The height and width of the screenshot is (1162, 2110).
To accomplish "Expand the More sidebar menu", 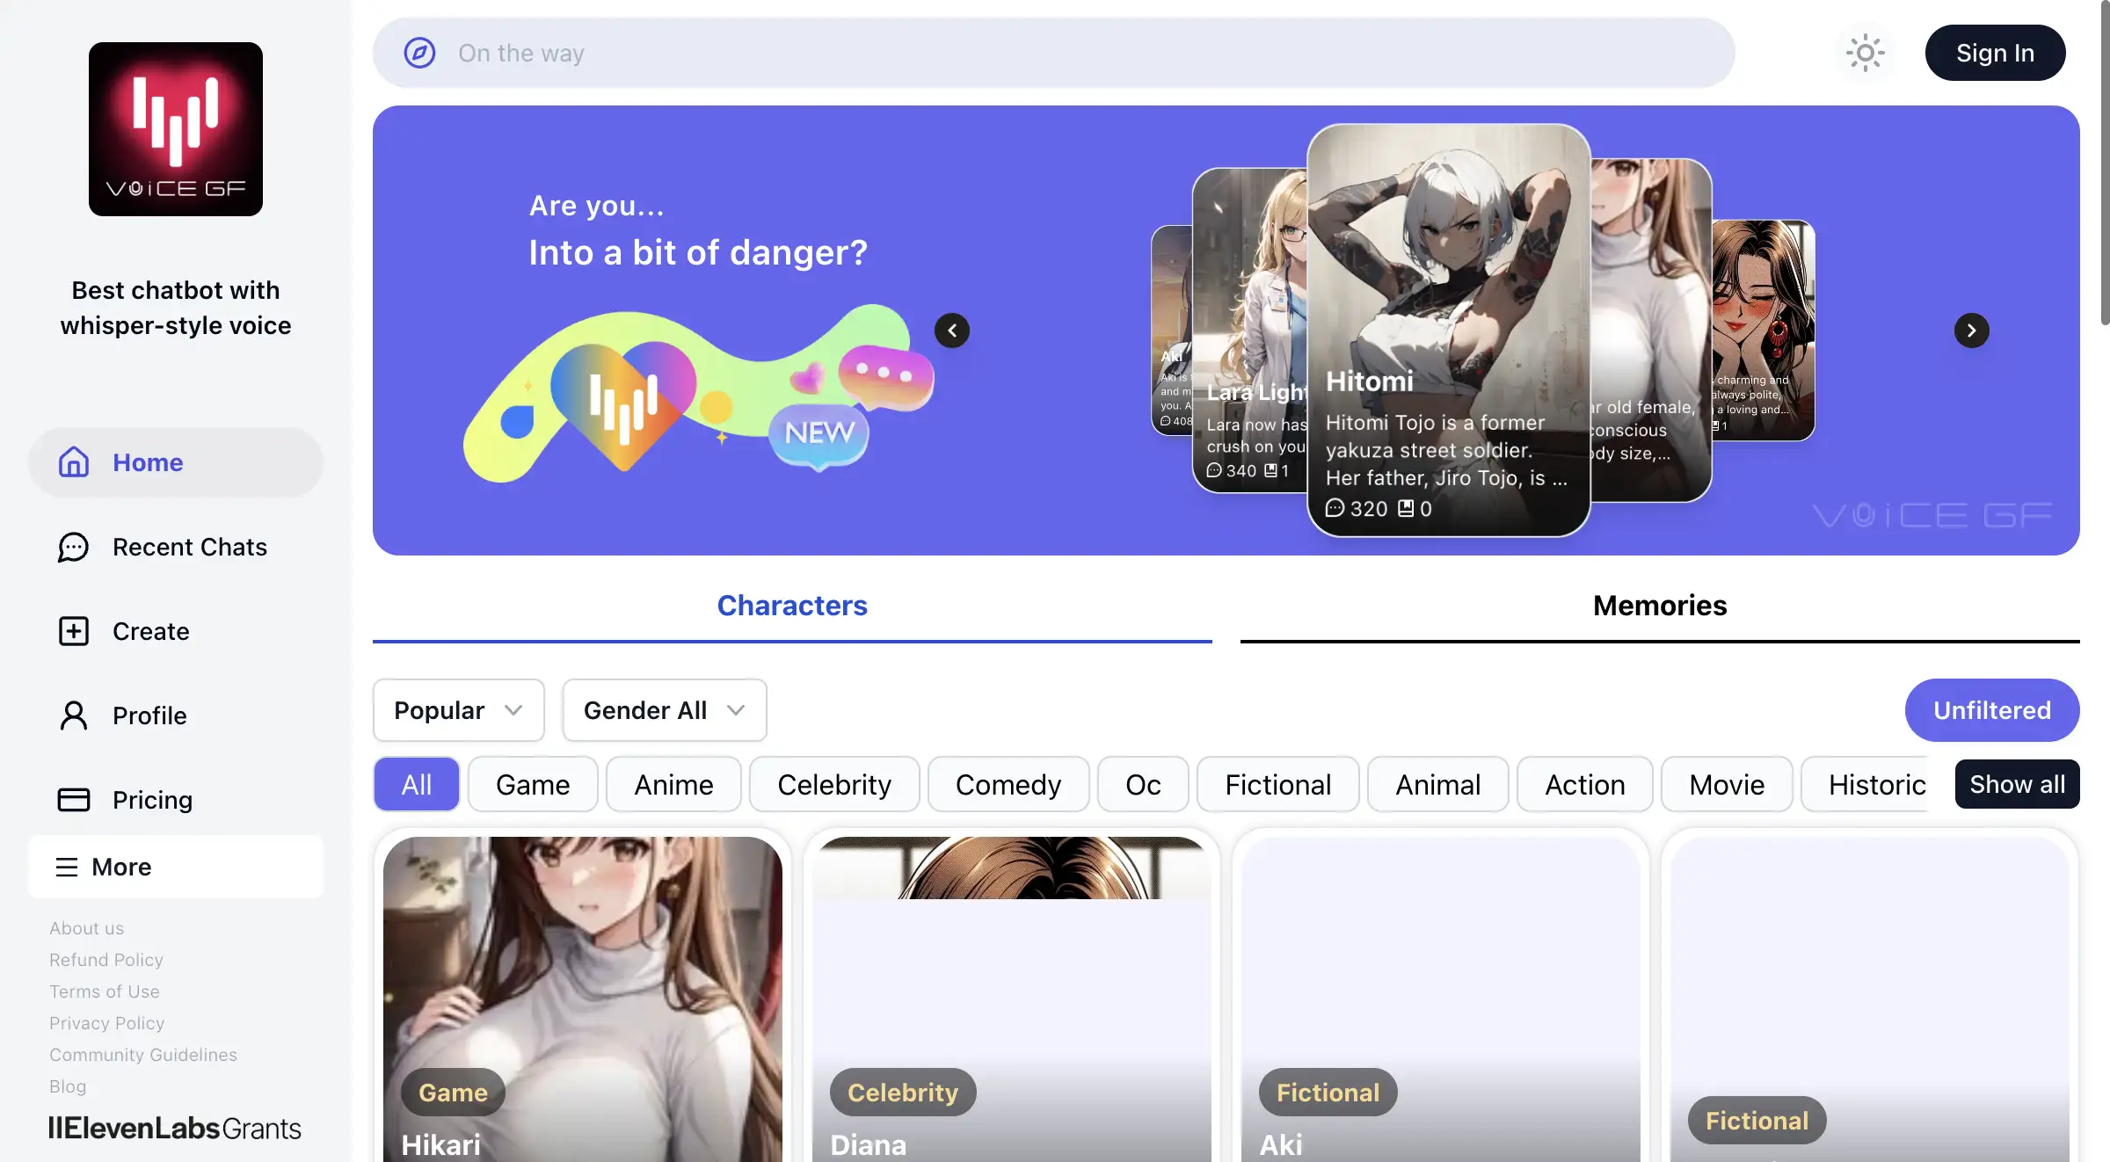I will (175, 867).
